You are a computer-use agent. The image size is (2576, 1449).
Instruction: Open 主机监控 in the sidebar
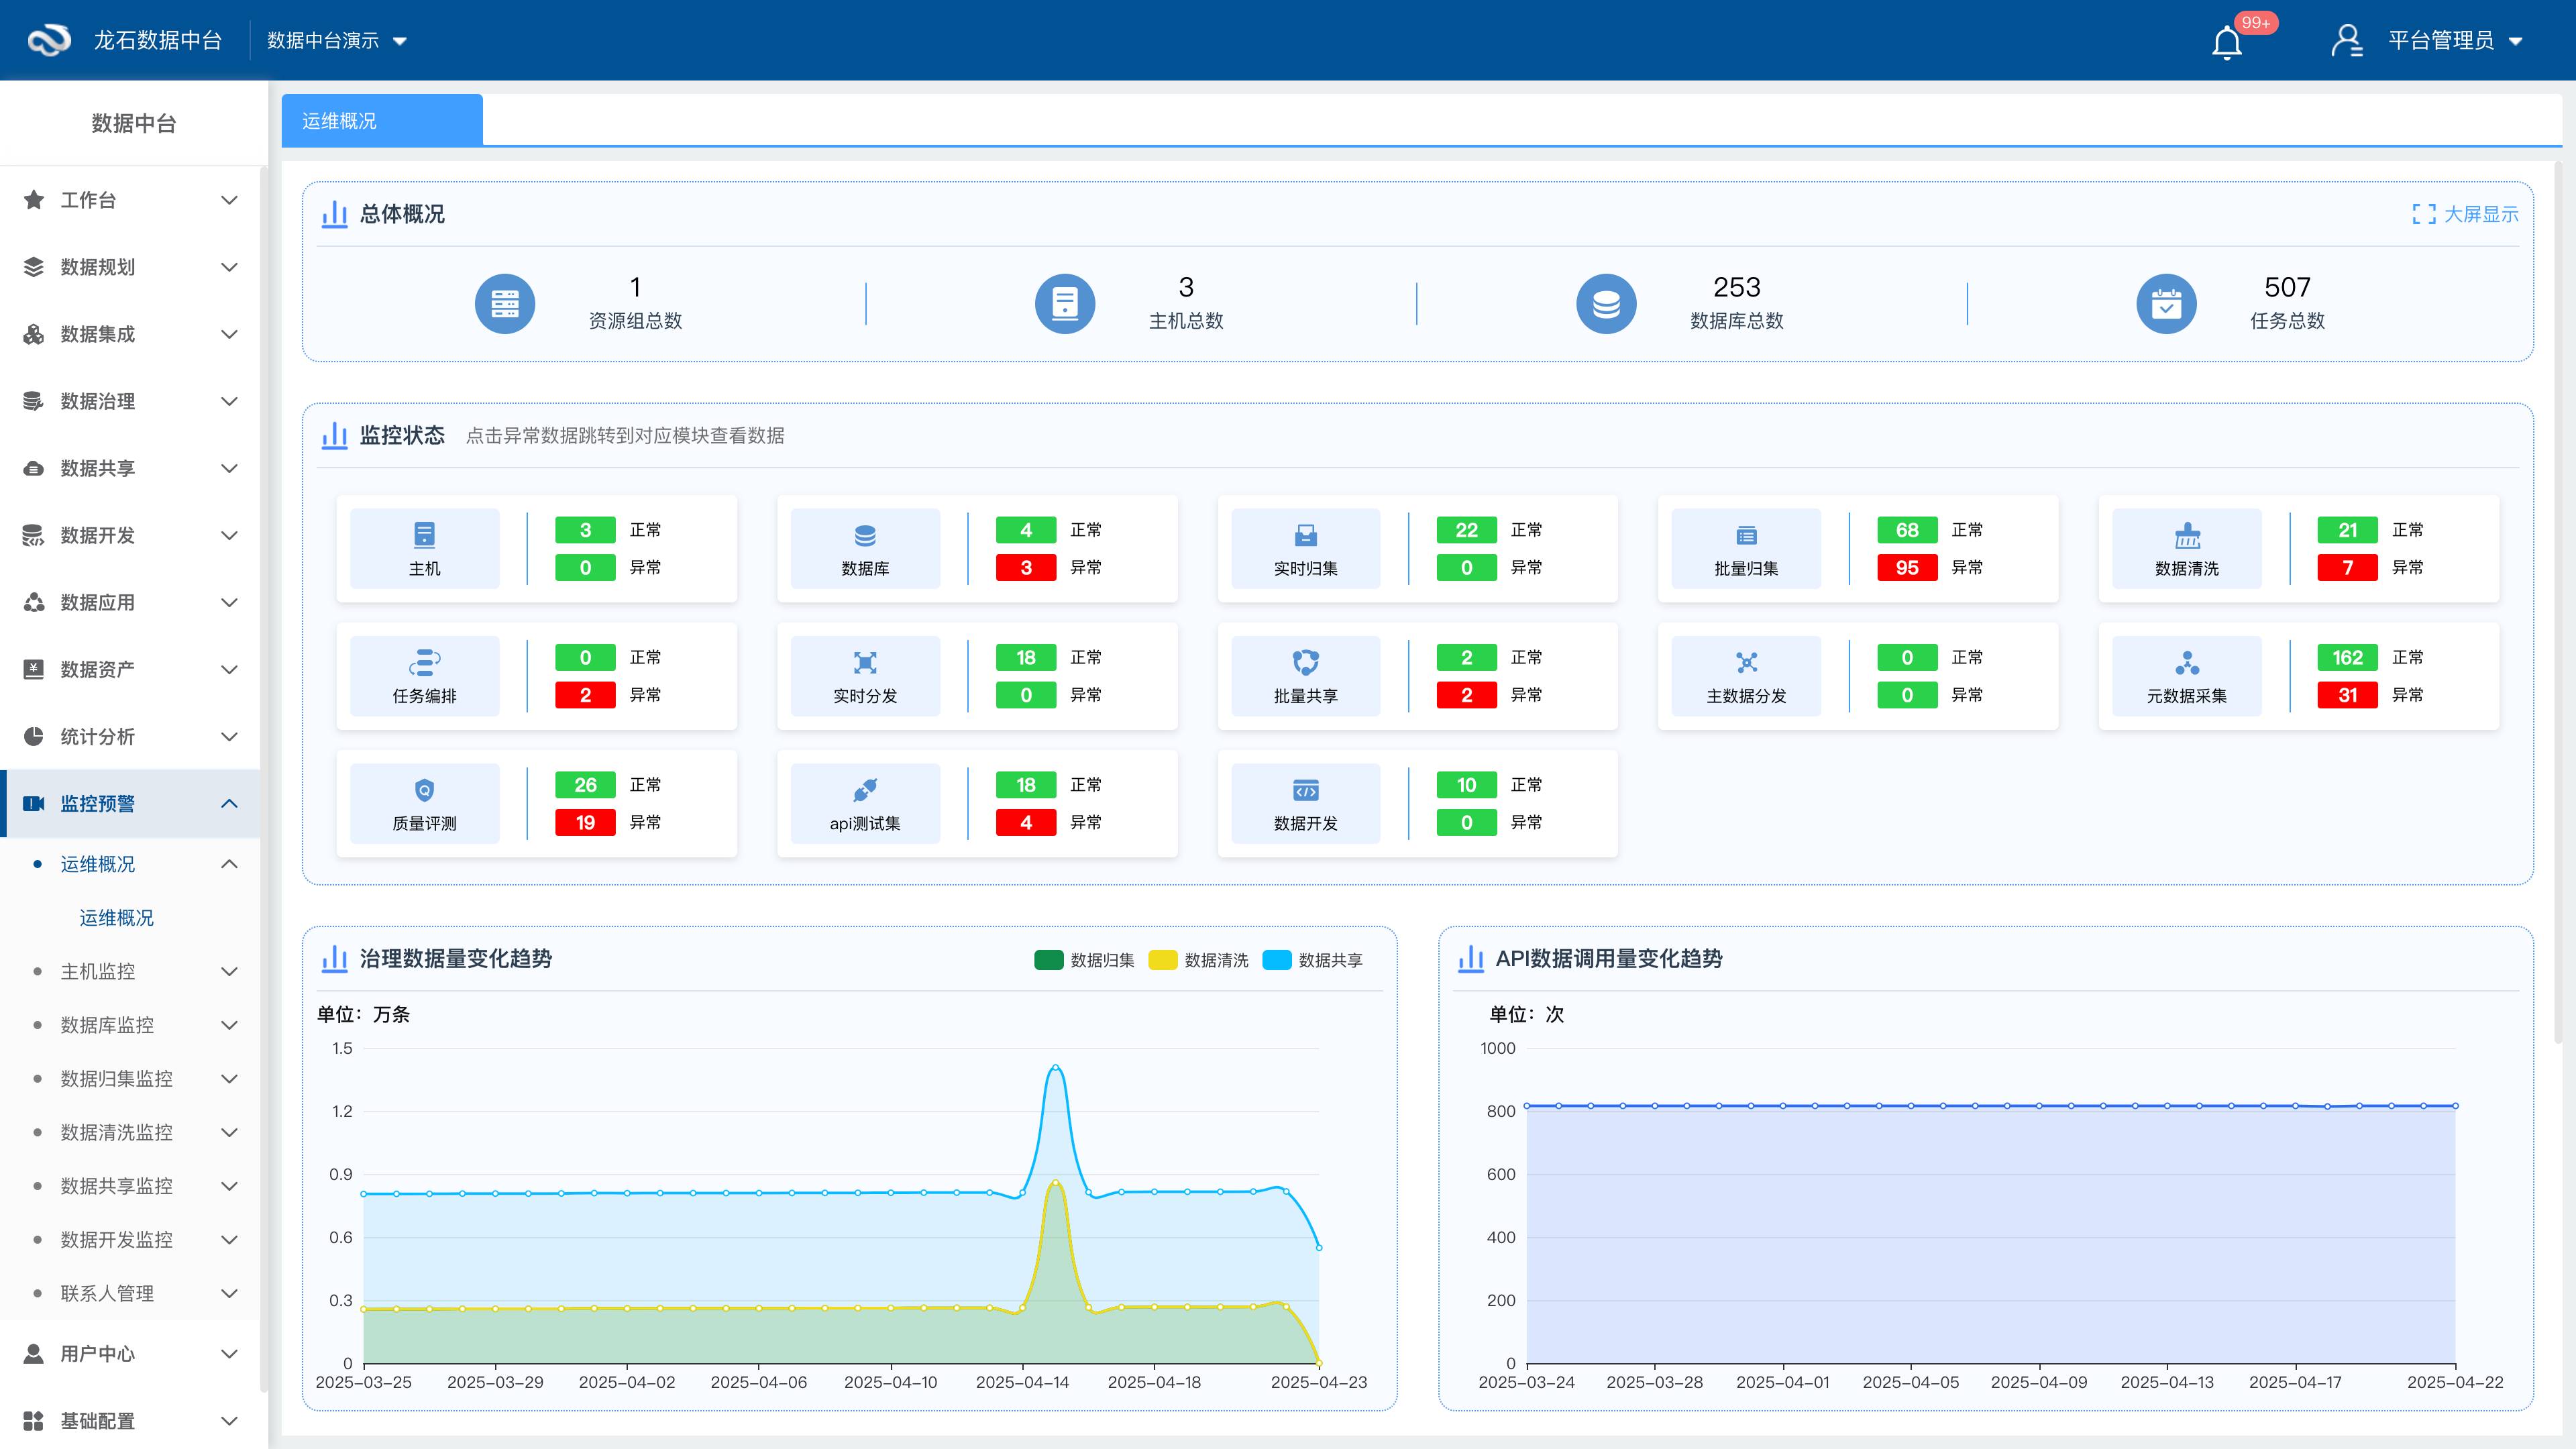(x=98, y=971)
